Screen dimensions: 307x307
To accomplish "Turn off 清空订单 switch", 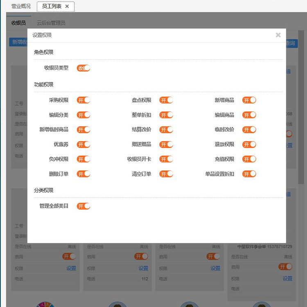I will (166, 174).
